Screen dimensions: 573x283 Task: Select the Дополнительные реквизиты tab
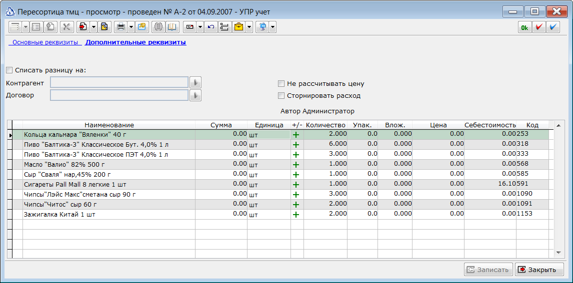(x=135, y=42)
